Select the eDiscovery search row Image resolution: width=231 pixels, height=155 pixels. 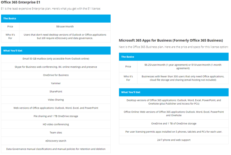click(56, 141)
